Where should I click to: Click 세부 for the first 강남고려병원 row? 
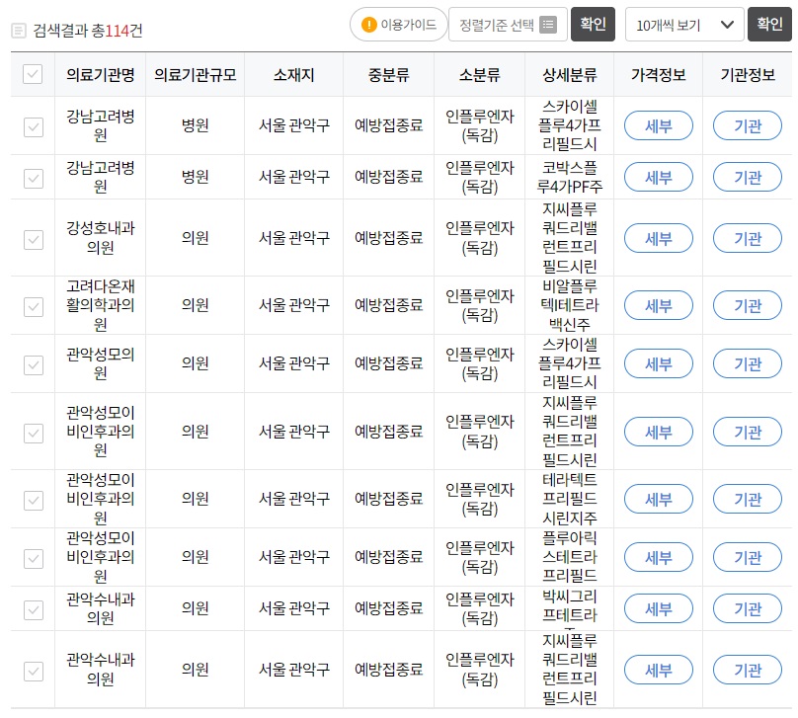[658, 126]
